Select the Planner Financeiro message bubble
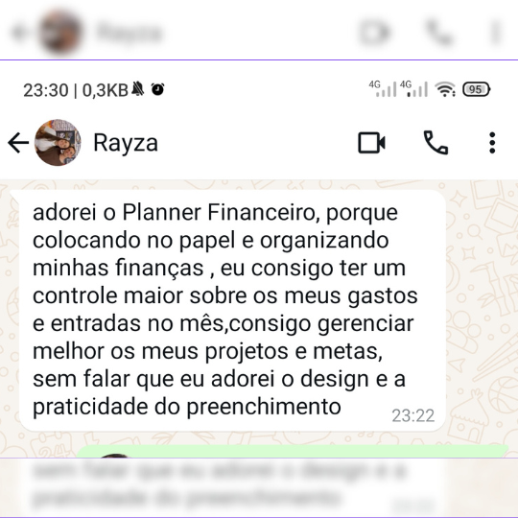The height and width of the screenshot is (518, 518). (232, 310)
